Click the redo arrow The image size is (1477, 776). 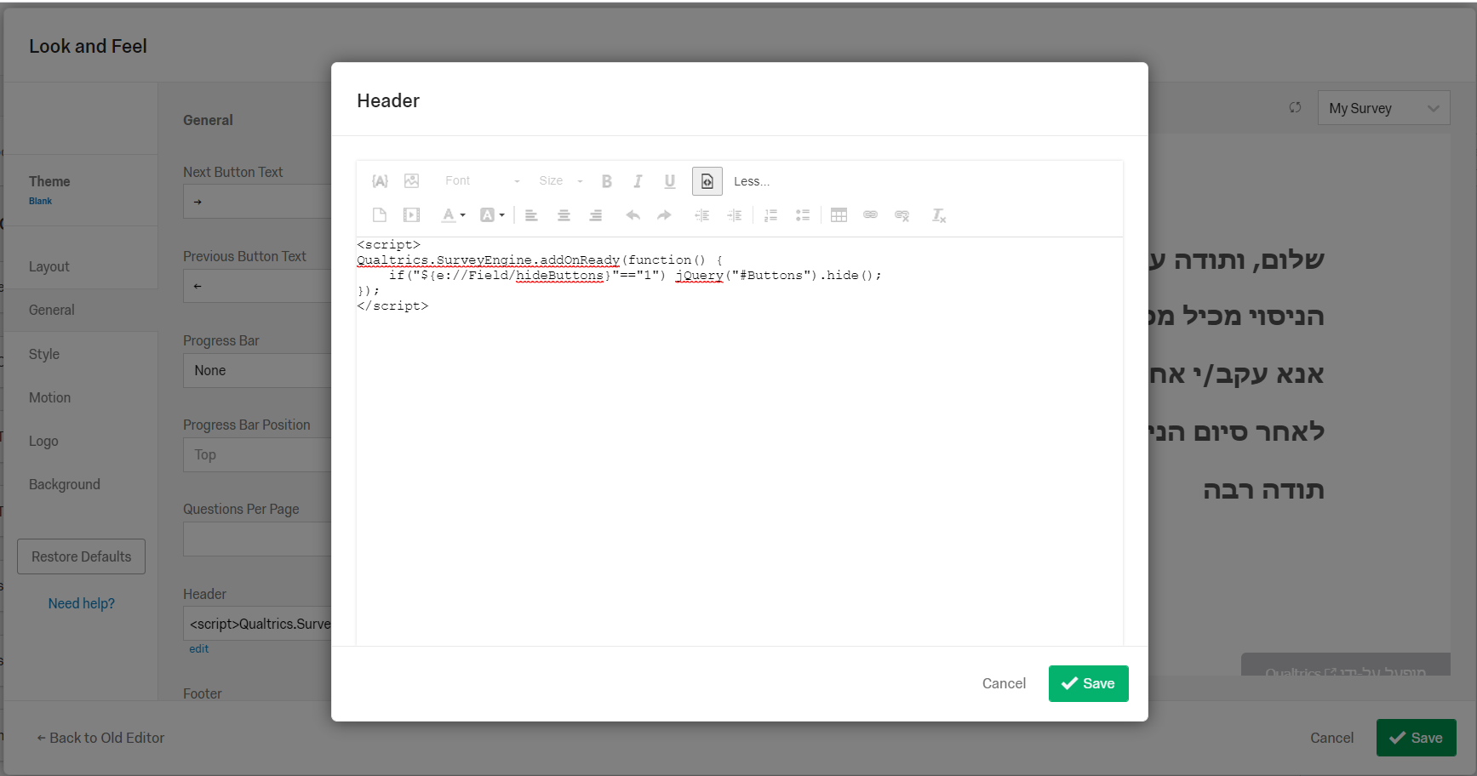665,215
